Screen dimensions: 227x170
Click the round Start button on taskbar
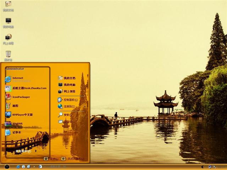click(x=7, y=167)
